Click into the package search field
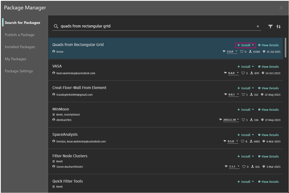 tap(156, 26)
